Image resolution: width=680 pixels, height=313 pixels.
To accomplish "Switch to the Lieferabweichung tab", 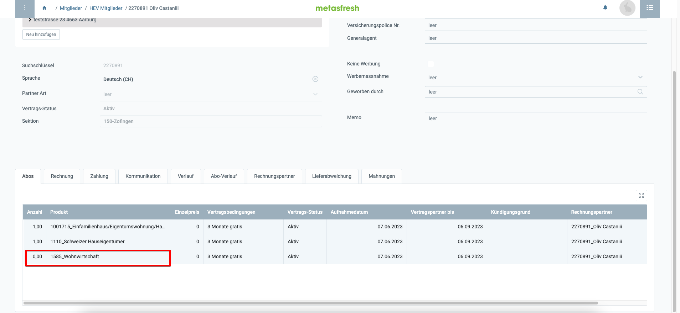I will coord(332,176).
